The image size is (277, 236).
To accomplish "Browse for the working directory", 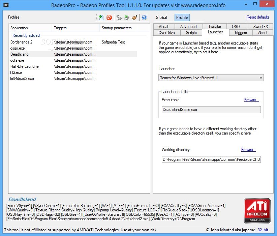I will [x=249, y=150].
